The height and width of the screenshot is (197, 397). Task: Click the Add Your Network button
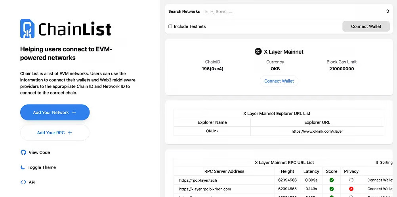(55, 113)
